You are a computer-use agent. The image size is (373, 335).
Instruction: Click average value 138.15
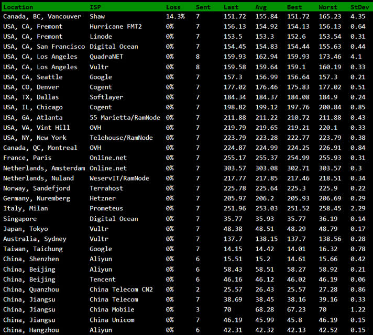(267, 239)
